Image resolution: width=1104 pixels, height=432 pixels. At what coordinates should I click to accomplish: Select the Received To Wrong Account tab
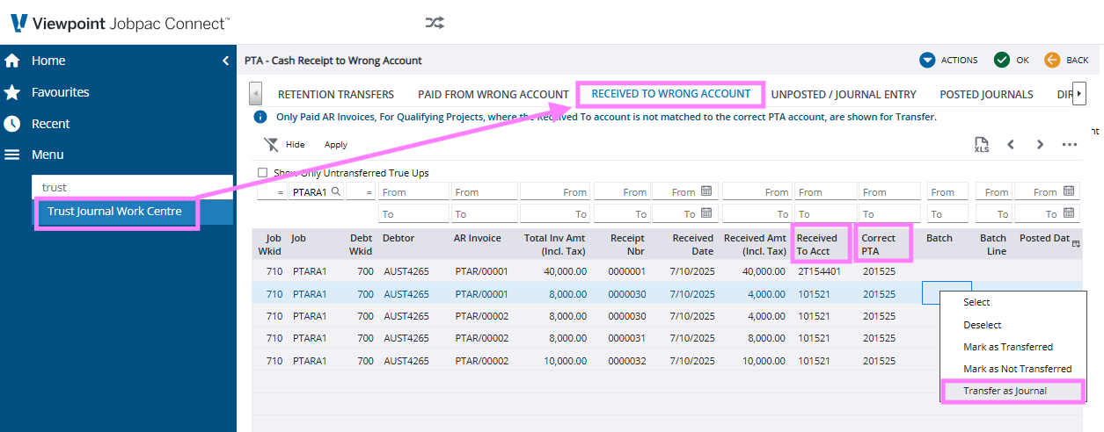671,94
